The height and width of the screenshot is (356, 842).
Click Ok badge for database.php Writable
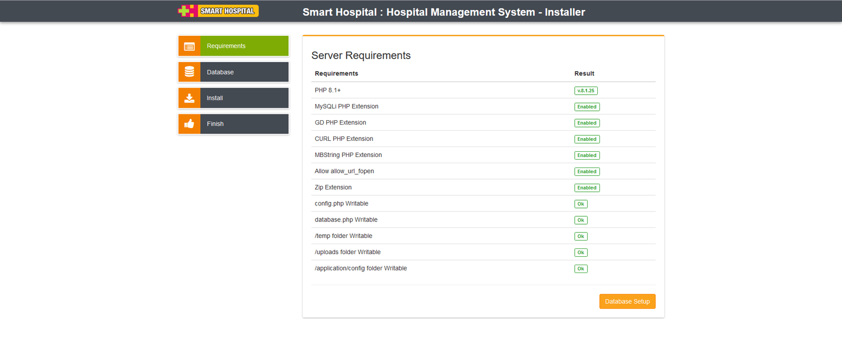[x=580, y=221]
